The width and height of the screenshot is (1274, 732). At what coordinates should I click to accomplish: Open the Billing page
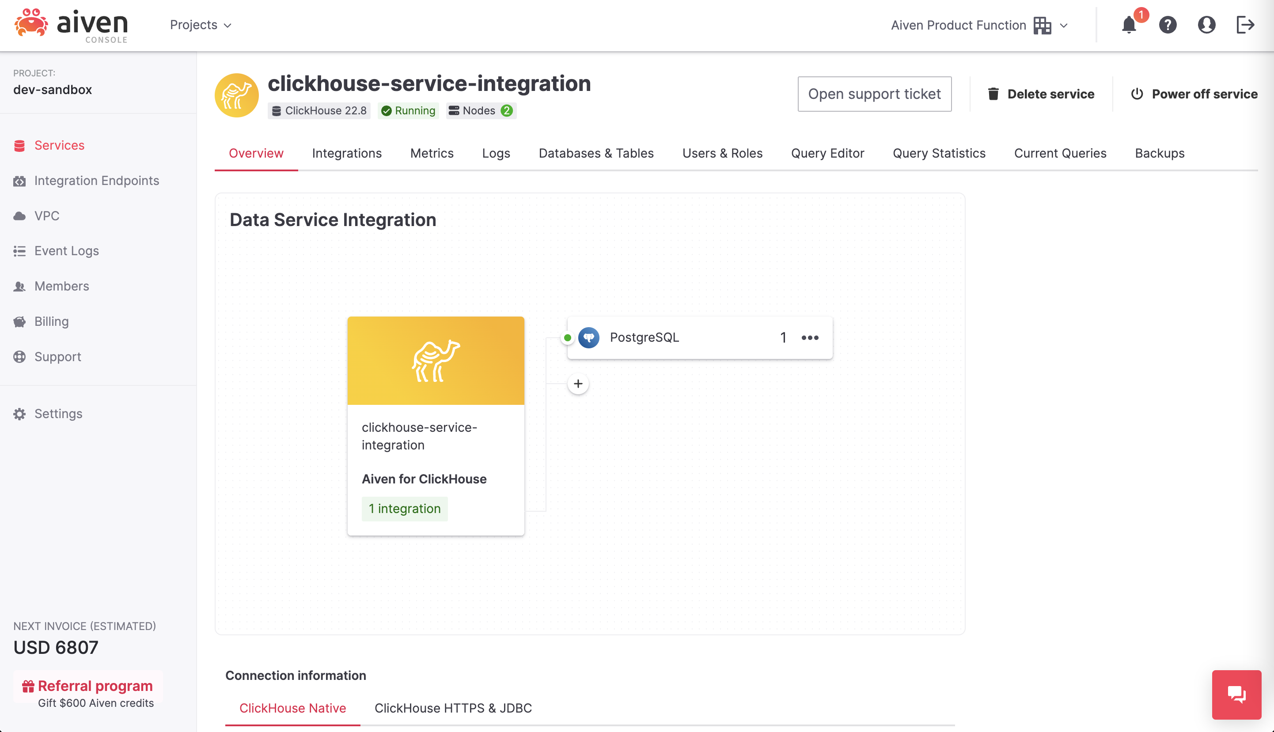(x=51, y=322)
